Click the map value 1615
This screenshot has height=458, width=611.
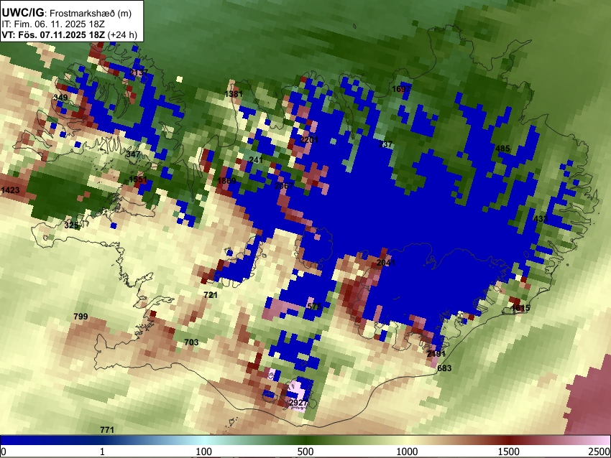pos(520,308)
